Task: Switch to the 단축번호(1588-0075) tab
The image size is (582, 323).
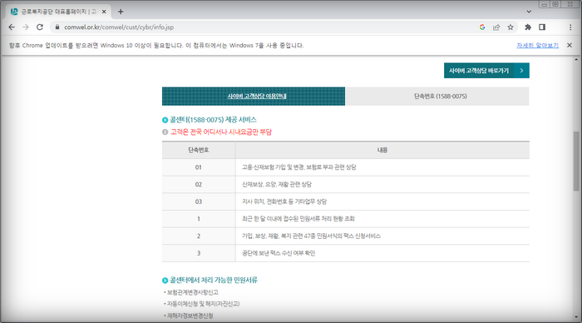Action: tap(436, 97)
